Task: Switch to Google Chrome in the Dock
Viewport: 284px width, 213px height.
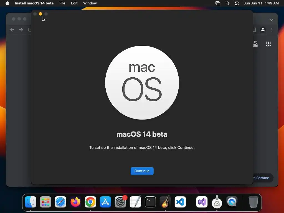Action: pyautogui.click(x=90, y=202)
